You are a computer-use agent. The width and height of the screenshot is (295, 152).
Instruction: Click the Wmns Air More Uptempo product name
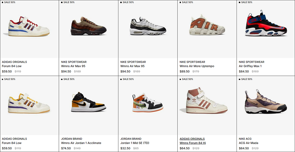tap(197, 66)
